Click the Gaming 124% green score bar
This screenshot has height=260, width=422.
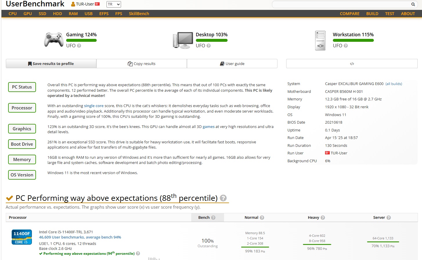coord(81,40)
